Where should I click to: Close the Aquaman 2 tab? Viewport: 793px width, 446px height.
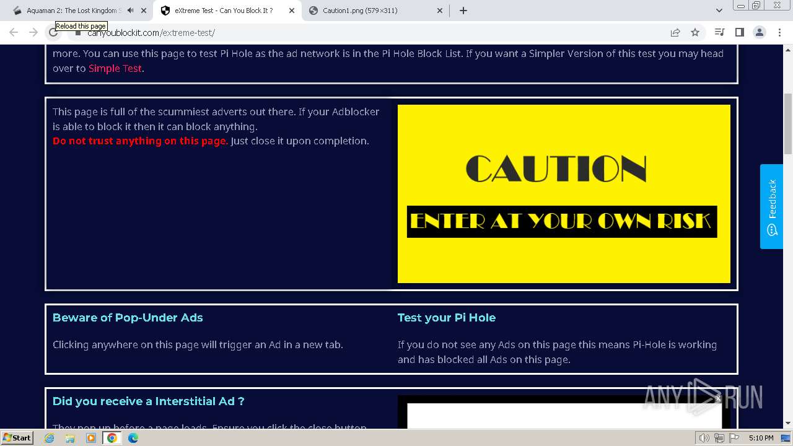pos(143,11)
